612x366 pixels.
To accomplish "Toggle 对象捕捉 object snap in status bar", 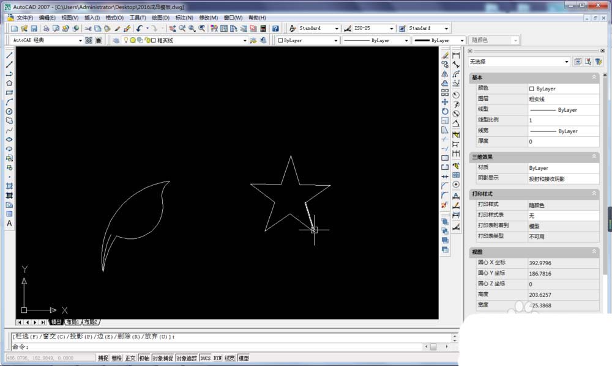I will pyautogui.click(x=162, y=358).
